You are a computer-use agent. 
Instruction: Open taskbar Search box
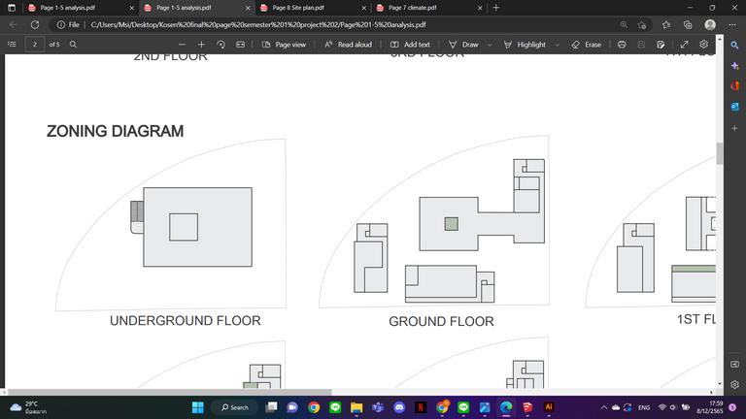235,407
